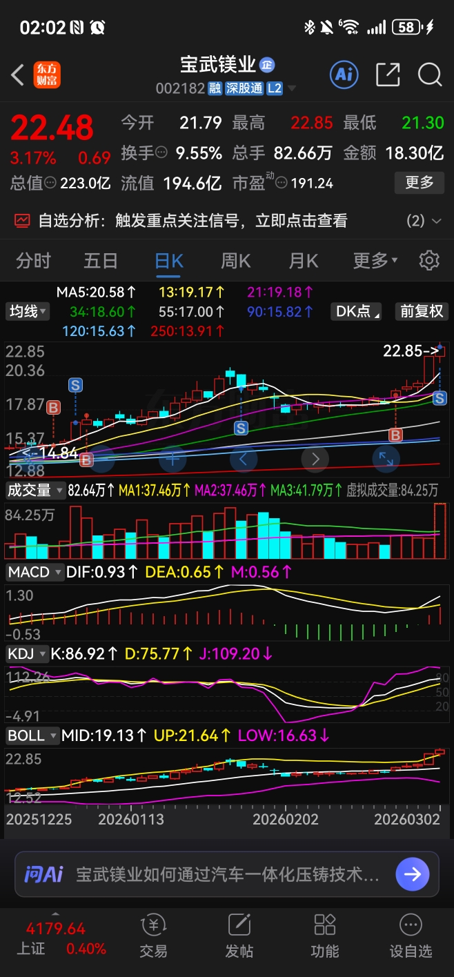The image size is (454, 977).
Task: Tap the 更多 quote details button
Action: coord(419,182)
